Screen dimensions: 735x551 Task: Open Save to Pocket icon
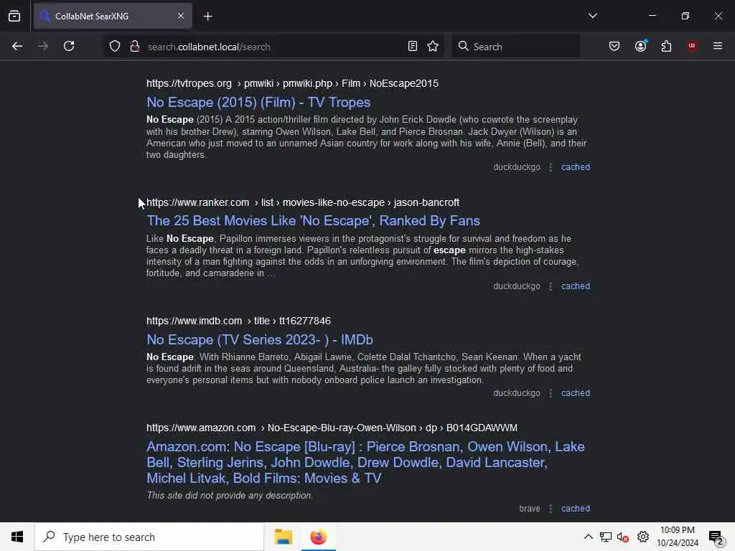pyautogui.click(x=614, y=46)
